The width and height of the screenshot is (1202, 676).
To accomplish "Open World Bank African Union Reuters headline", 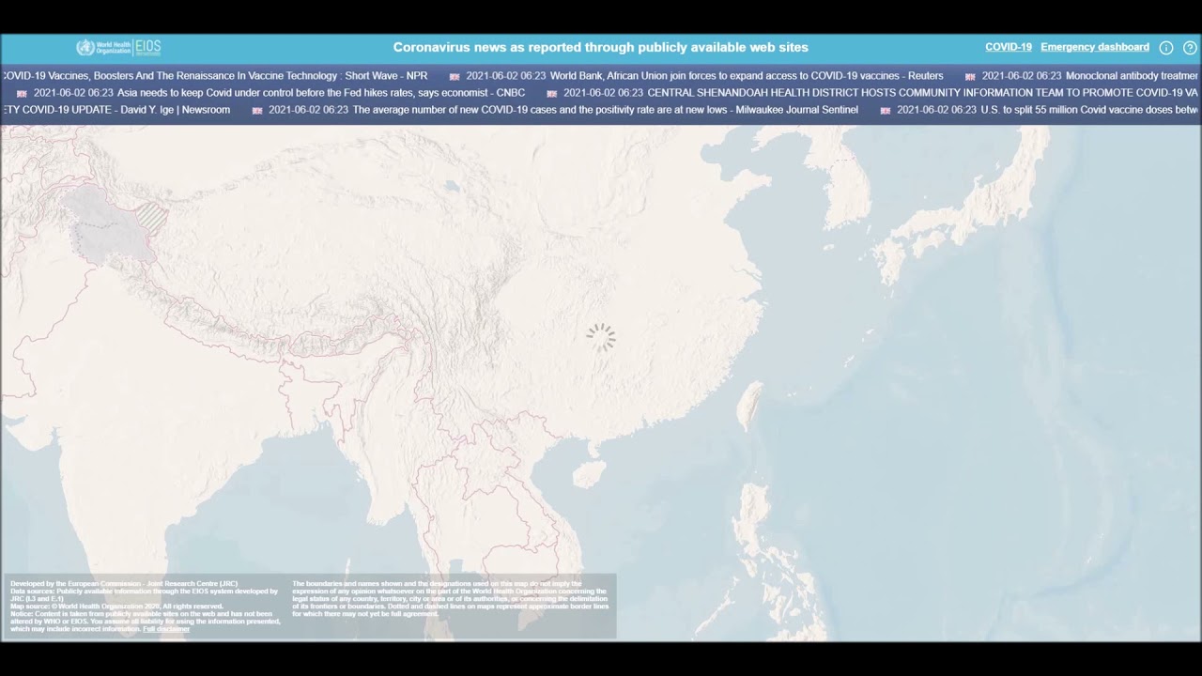I will point(747,76).
